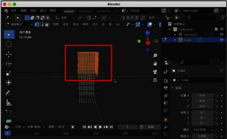Select the Scale tool in the toolbar

point(9,73)
